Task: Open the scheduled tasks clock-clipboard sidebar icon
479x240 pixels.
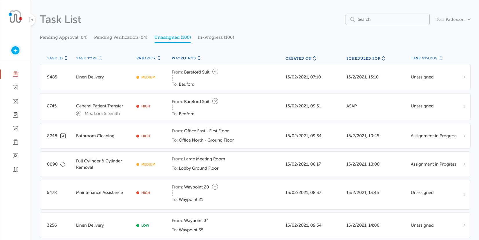Action: tap(15, 88)
